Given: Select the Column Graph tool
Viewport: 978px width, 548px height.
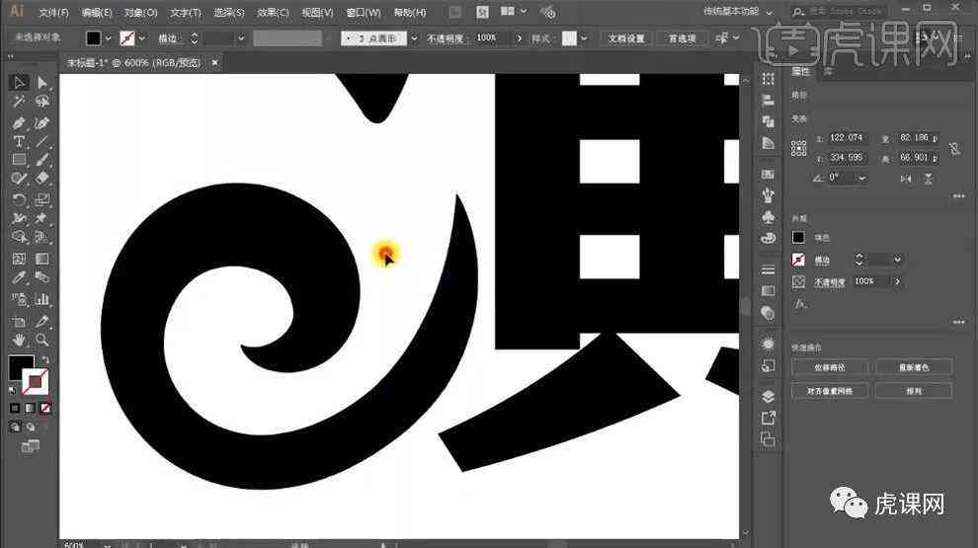Looking at the screenshot, I should pyautogui.click(x=41, y=299).
